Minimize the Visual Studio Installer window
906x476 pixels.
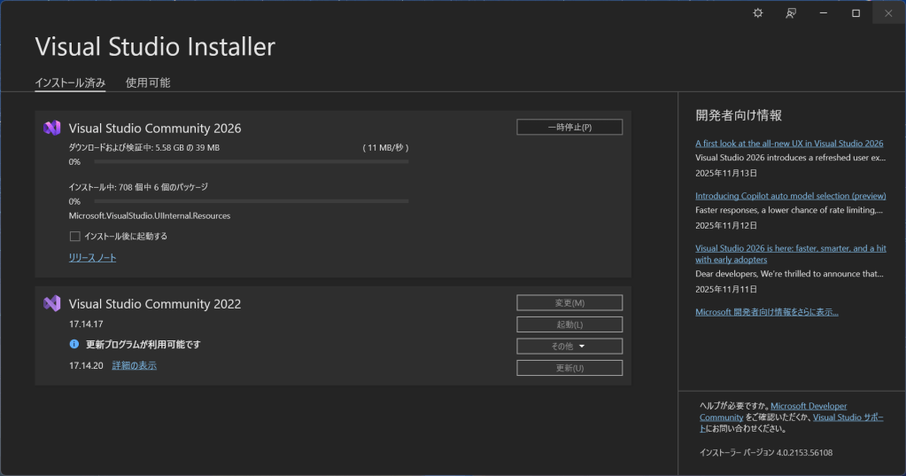pyautogui.click(x=824, y=13)
